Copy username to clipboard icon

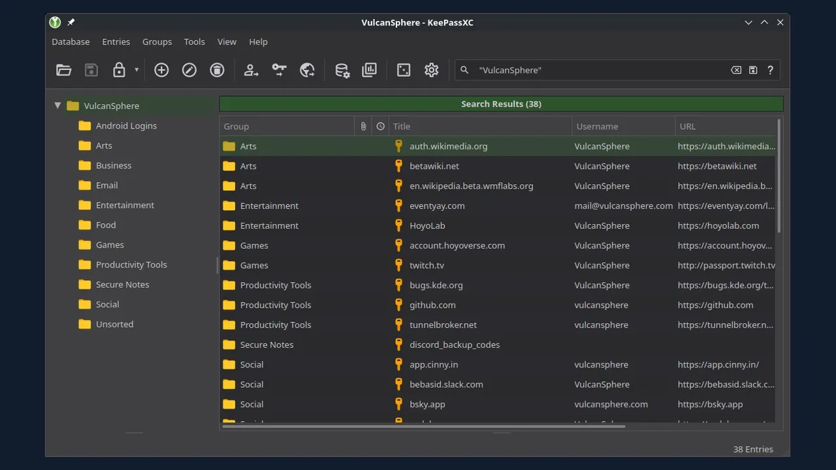(x=251, y=70)
